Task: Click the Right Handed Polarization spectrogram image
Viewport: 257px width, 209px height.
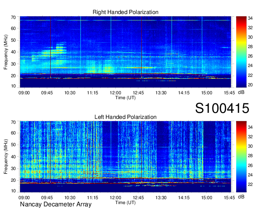Action: click(125, 52)
